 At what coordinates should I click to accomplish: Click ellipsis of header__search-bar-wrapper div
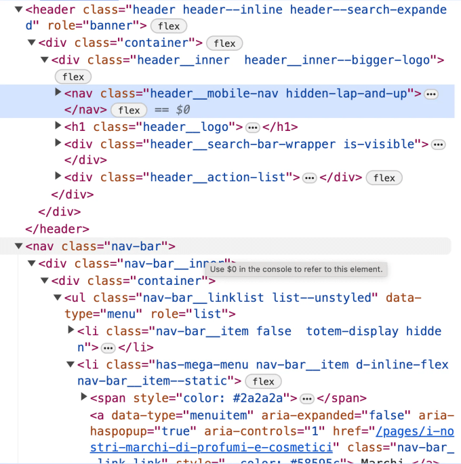(x=438, y=145)
